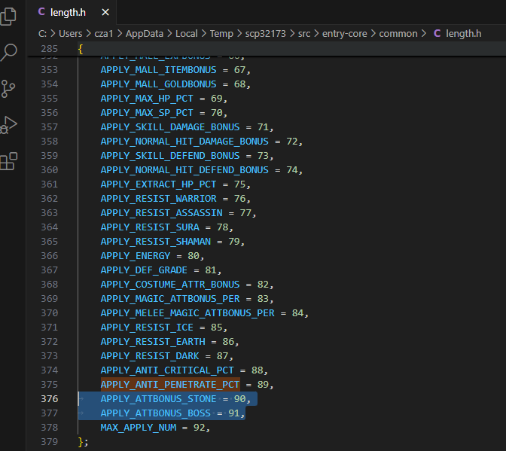Image resolution: width=506 pixels, height=451 pixels.
Task: Click the 'Users' breadcrumb segment
Action: pos(70,33)
